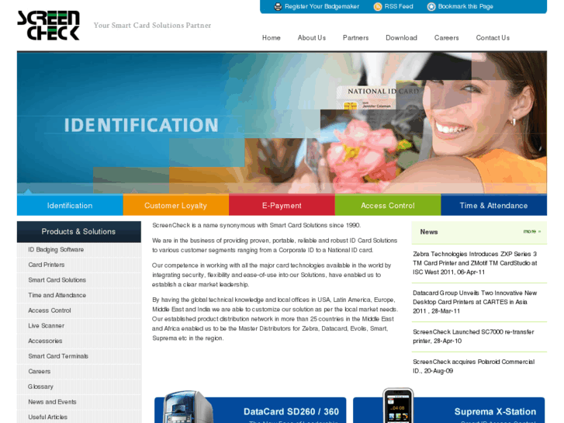Open the RSS Feed link
Viewport: 564px width, 423px height.
coord(399,6)
